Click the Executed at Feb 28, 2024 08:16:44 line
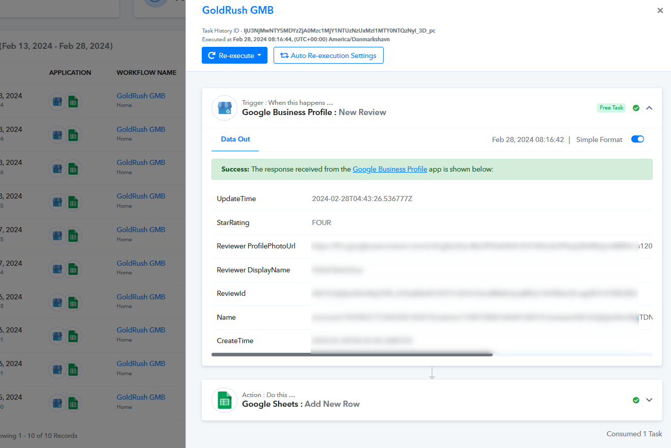 click(296, 39)
